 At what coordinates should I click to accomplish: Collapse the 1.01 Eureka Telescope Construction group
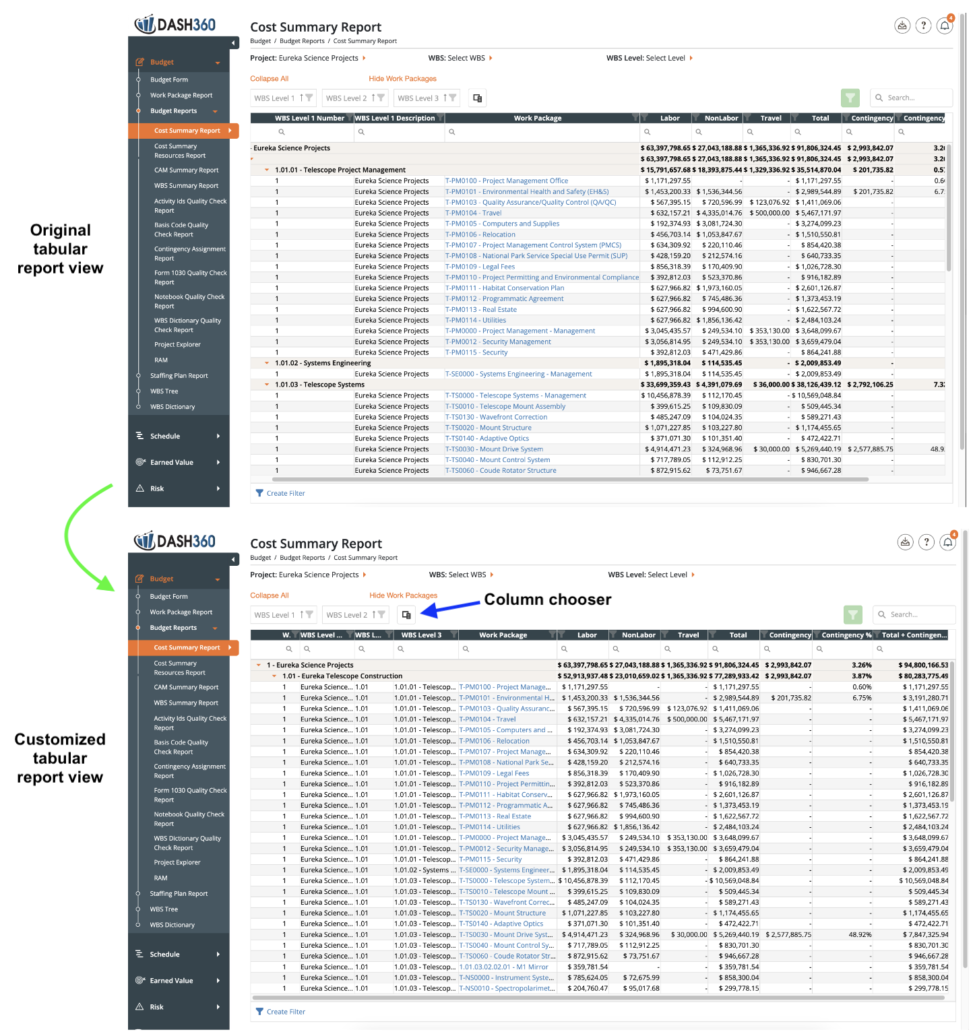coord(274,676)
